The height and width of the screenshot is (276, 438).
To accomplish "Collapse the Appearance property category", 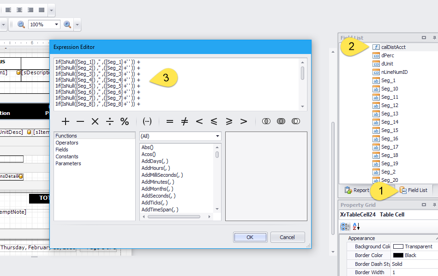I will click(343, 238).
